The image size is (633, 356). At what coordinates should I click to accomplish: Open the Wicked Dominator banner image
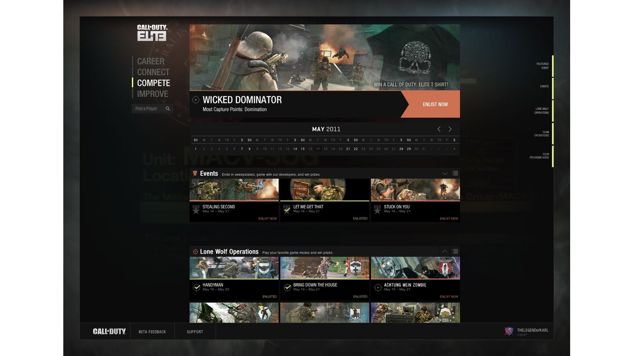(x=325, y=58)
